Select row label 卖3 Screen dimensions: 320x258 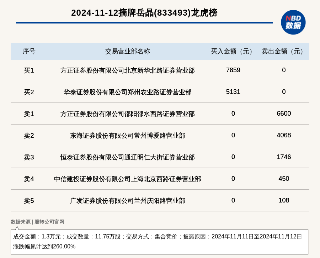[29, 157]
